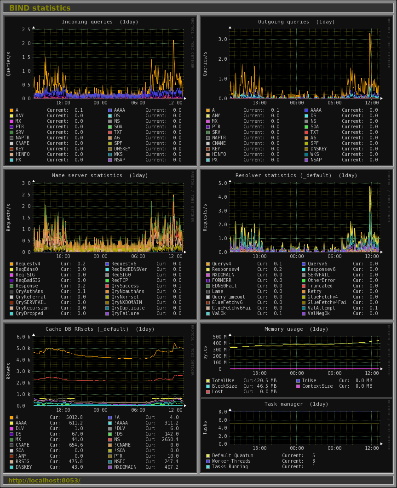Click the 12:00 label on Incoming queries axis
The height and width of the screenshot is (488, 397).
pyautogui.click(x=175, y=103)
